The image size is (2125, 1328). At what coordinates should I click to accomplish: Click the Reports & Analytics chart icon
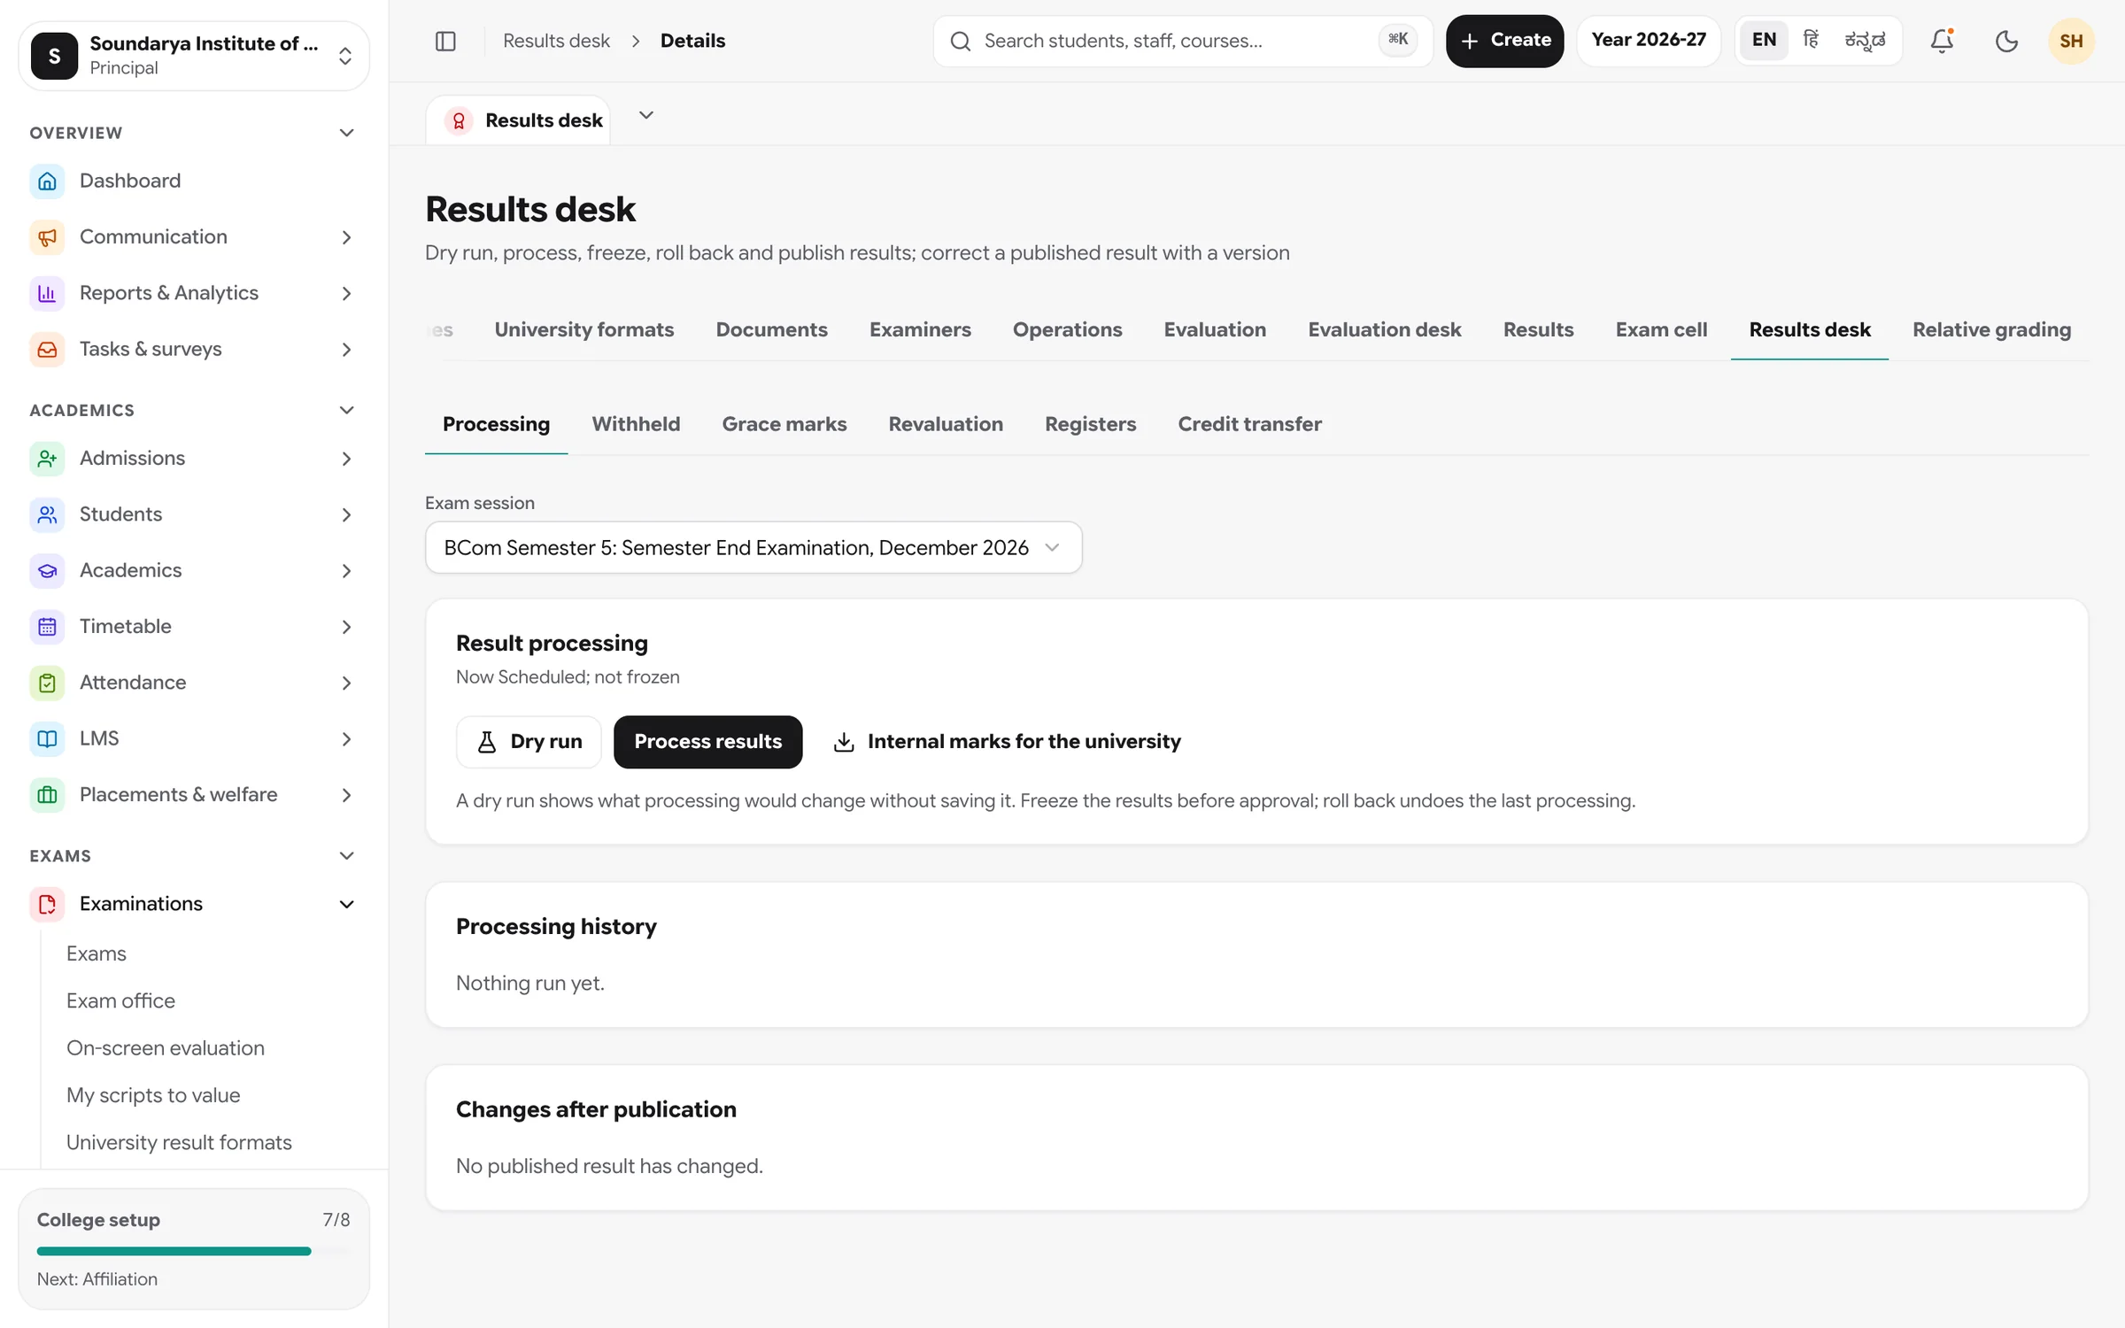tap(47, 293)
